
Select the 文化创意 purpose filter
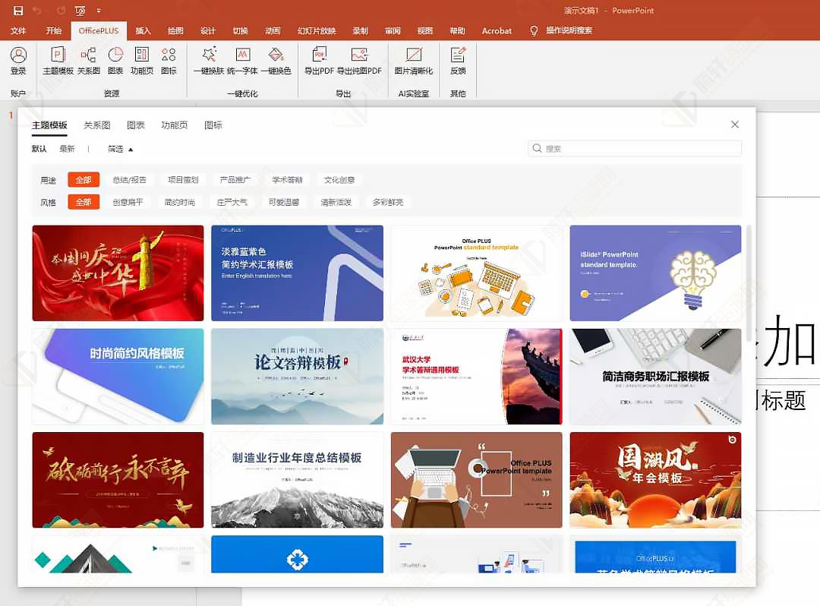[x=339, y=179]
